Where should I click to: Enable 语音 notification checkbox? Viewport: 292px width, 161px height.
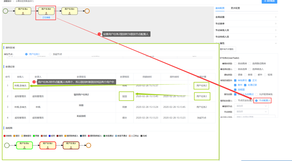click(x=235, y=75)
